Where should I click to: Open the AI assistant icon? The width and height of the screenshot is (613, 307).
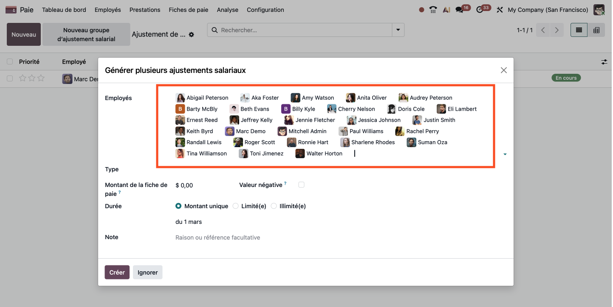tap(446, 10)
